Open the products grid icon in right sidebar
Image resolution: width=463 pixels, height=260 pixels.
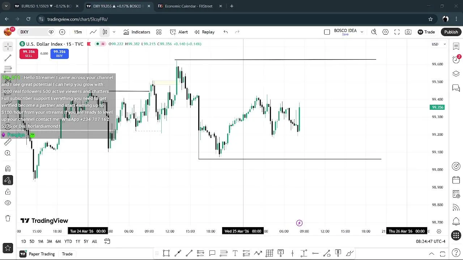tap(456, 235)
